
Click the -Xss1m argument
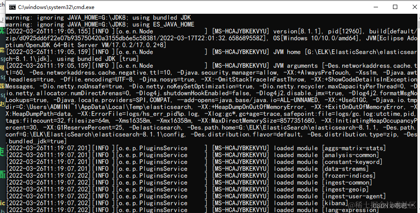tap(366, 73)
